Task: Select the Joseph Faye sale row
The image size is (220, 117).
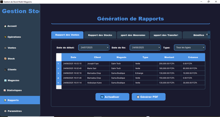Action: point(98,64)
